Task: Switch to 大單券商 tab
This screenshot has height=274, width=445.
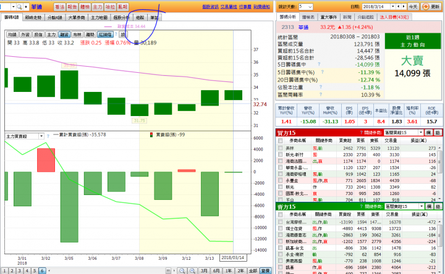Action: click(77, 17)
